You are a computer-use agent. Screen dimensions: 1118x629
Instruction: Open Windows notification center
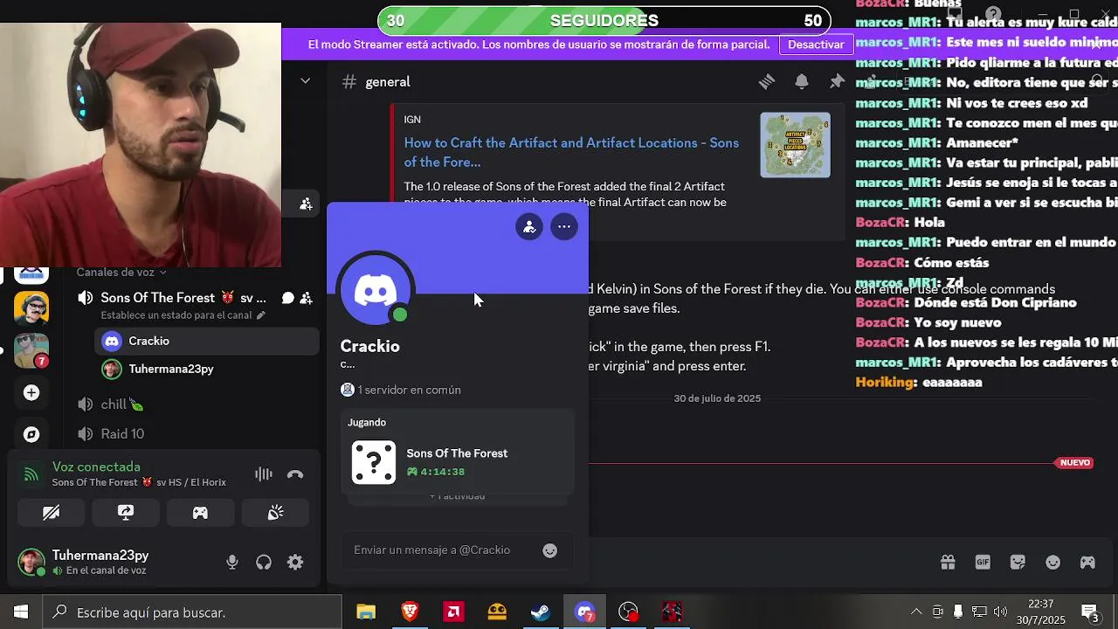pyautogui.click(x=1091, y=612)
